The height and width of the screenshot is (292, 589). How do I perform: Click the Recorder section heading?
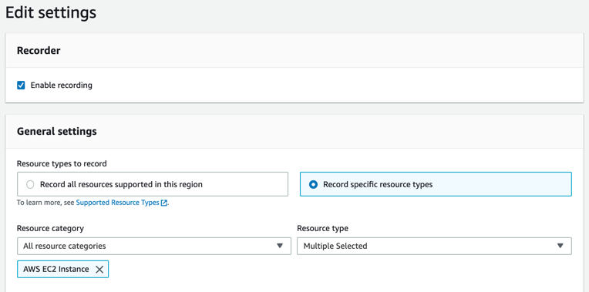(39, 50)
